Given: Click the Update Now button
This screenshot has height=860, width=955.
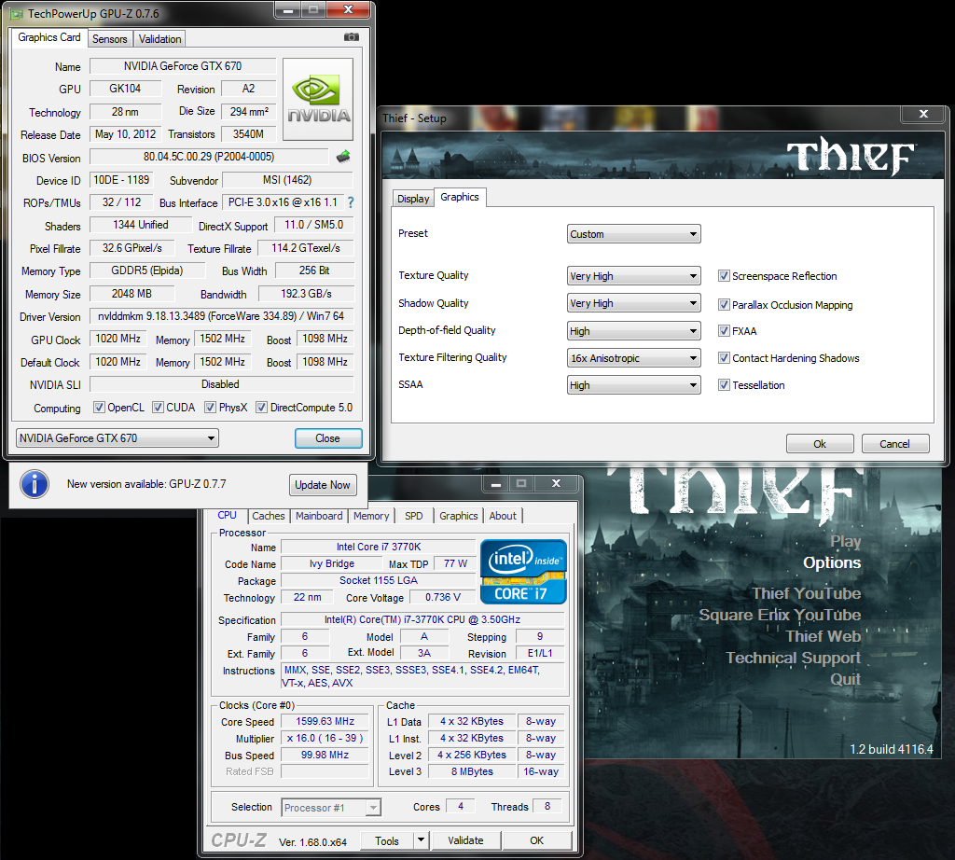Looking at the screenshot, I should (x=323, y=485).
